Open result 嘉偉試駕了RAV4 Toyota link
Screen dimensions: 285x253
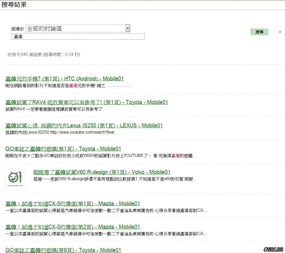[87, 102]
